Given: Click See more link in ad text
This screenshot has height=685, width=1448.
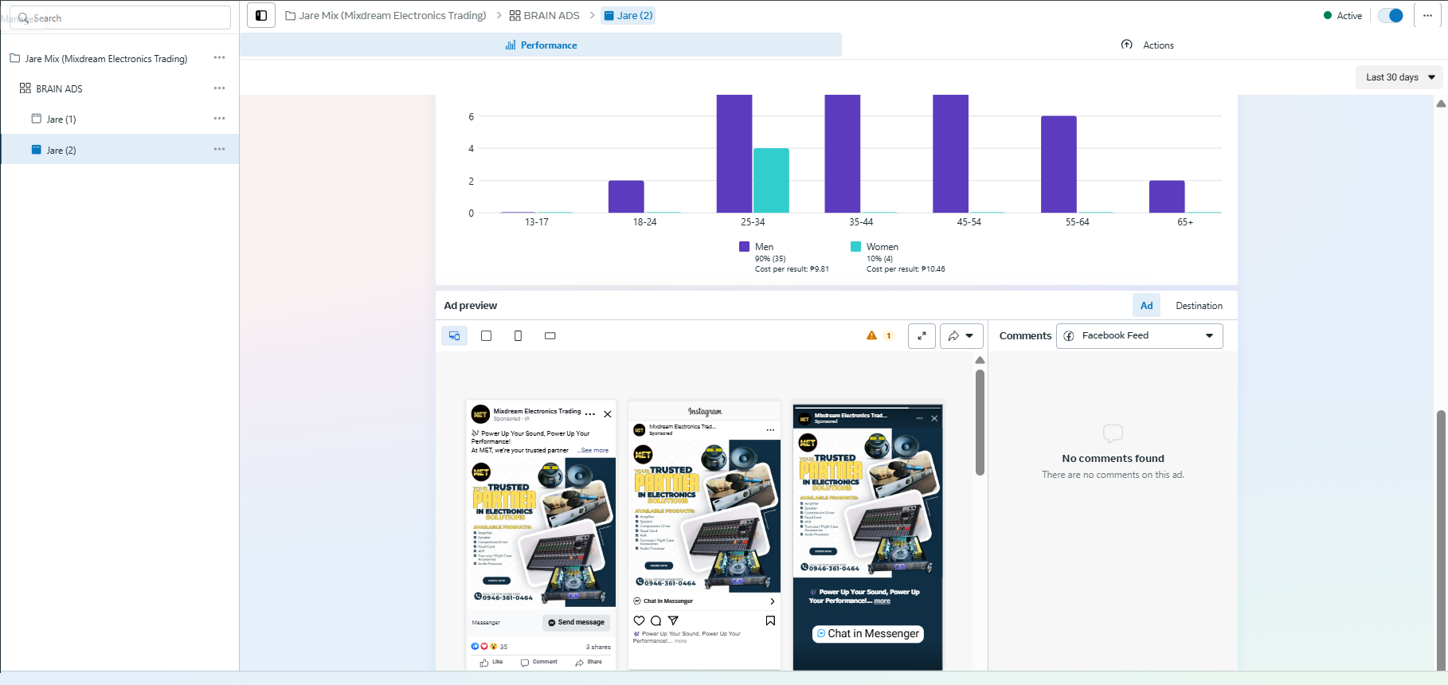Looking at the screenshot, I should point(594,451).
